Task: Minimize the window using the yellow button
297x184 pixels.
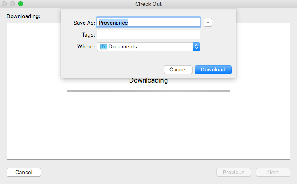Action: coord(13,4)
